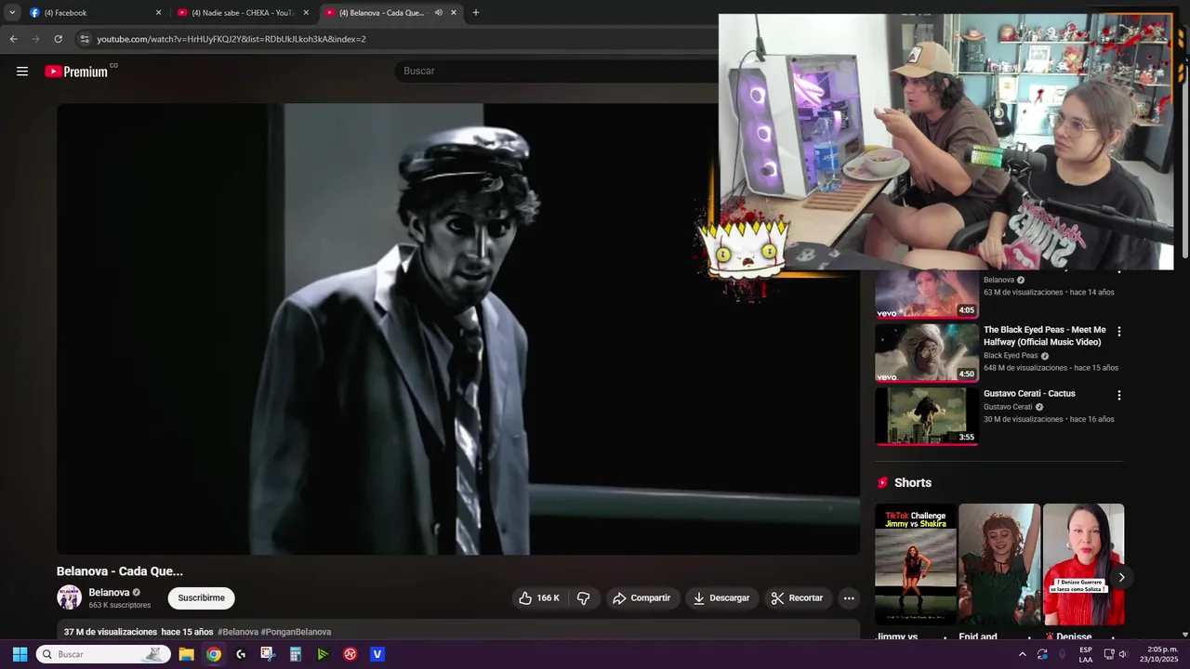Click the Windows taskbar Buscar search box
Screen dimensions: 1190x669
[x=103, y=654]
